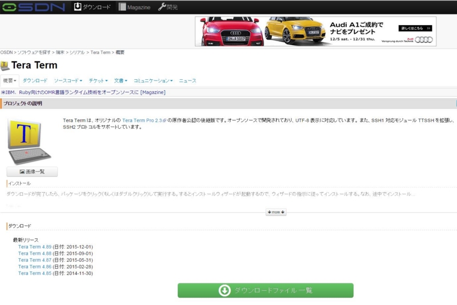The width and height of the screenshot is (457, 305).
Task: Open Tera Term 4.87 release
Action: coord(35,260)
